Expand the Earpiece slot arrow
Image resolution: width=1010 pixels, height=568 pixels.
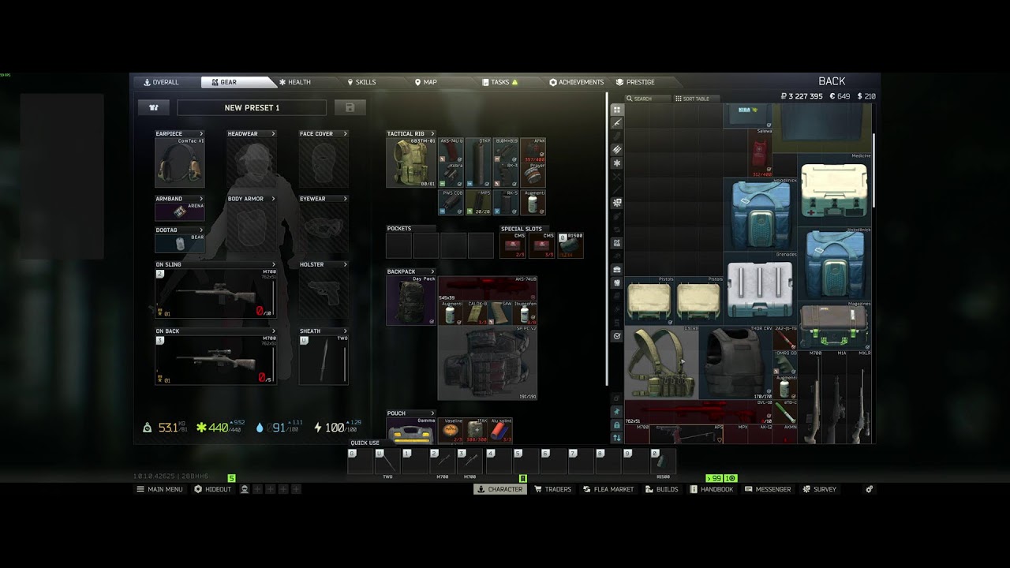201,134
